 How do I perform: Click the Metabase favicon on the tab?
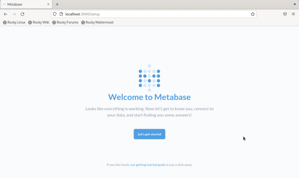[4, 4]
